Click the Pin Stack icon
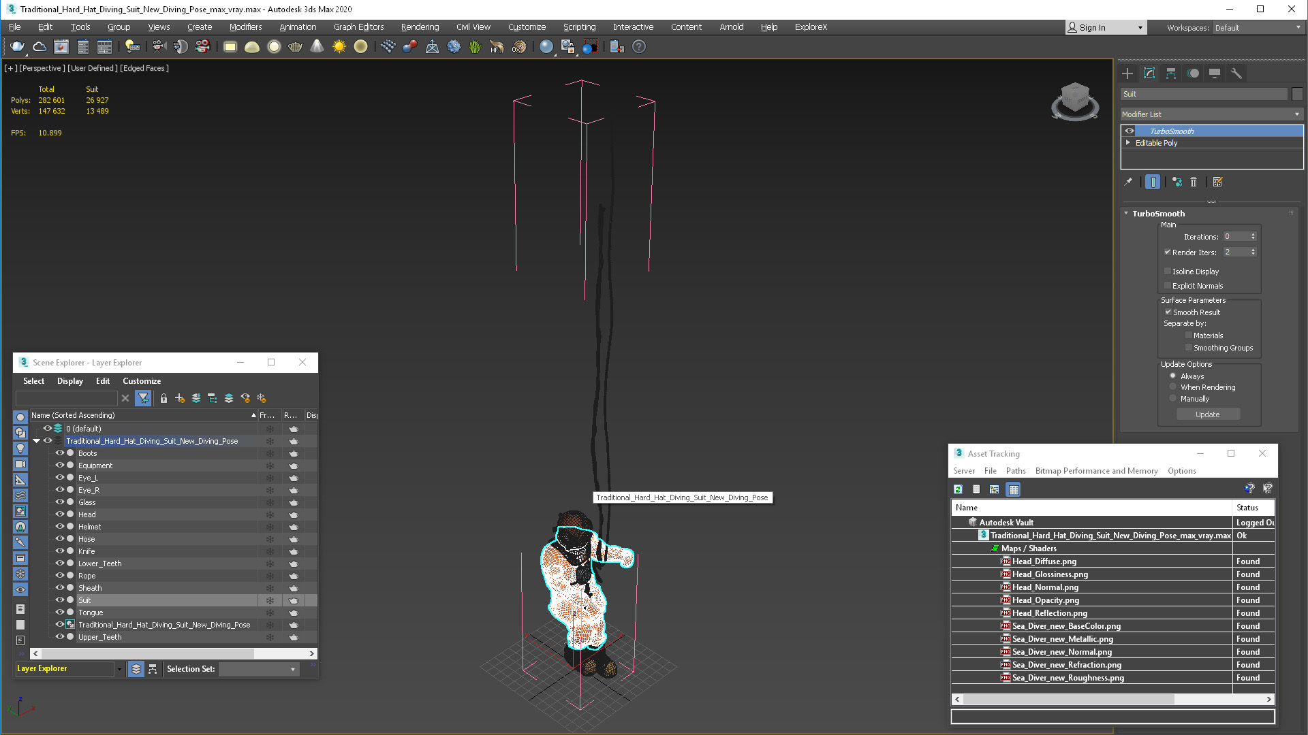 pos(1128,182)
